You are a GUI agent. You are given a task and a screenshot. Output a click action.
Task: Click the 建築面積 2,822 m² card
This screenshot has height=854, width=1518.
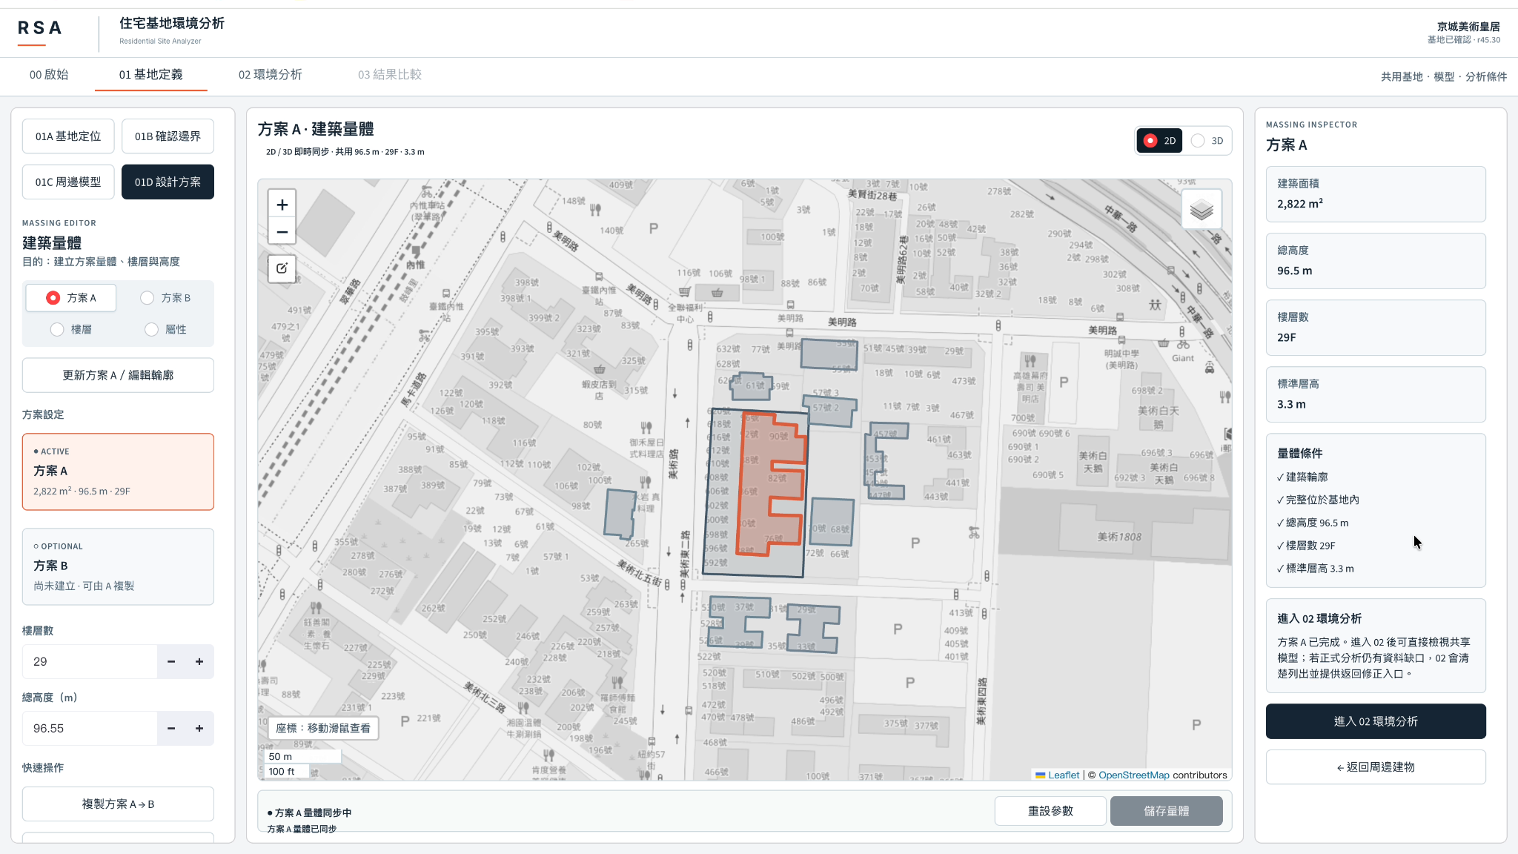(x=1376, y=194)
